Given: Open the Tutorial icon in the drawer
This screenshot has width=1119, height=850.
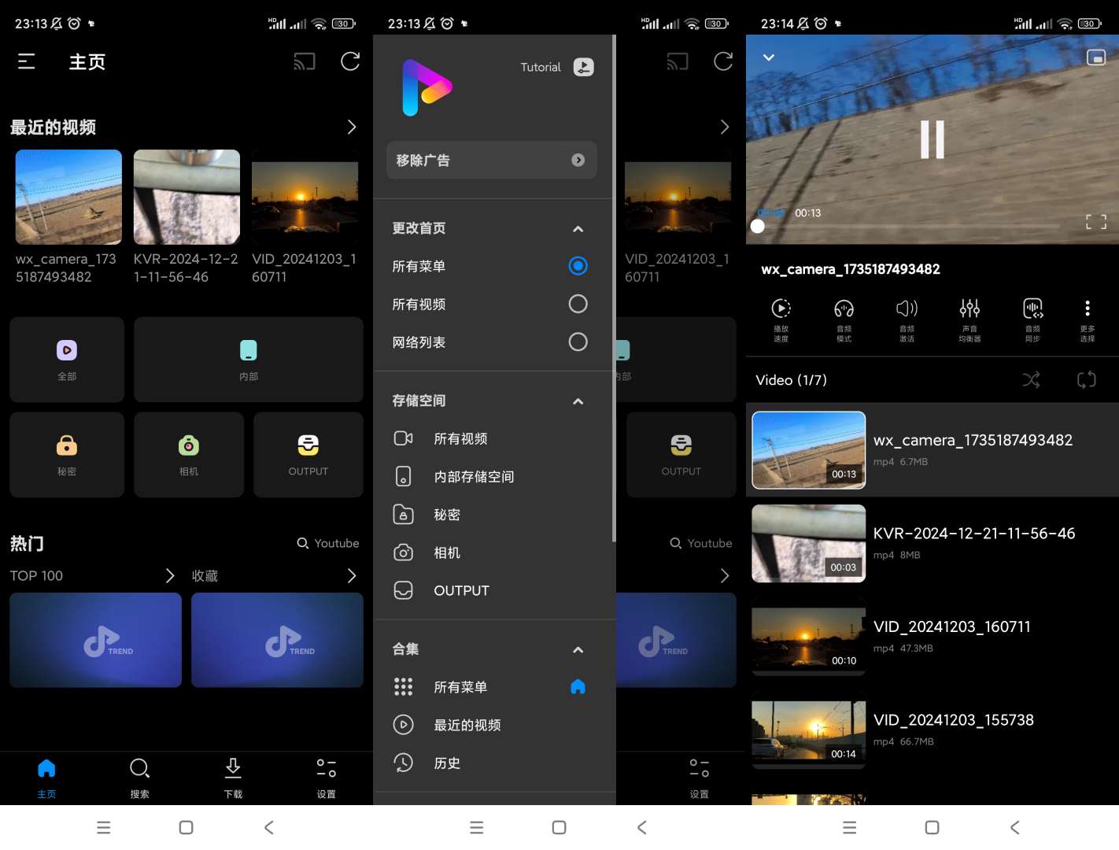Looking at the screenshot, I should (583, 67).
